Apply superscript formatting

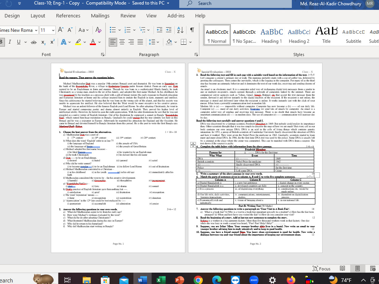(x=52, y=42)
